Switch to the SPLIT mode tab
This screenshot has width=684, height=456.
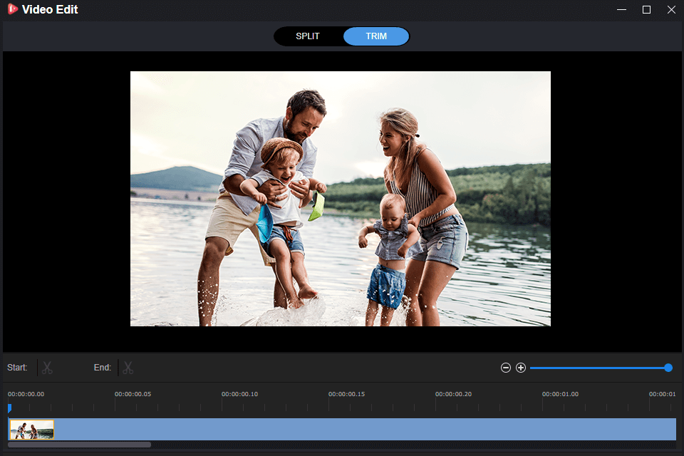pos(308,36)
